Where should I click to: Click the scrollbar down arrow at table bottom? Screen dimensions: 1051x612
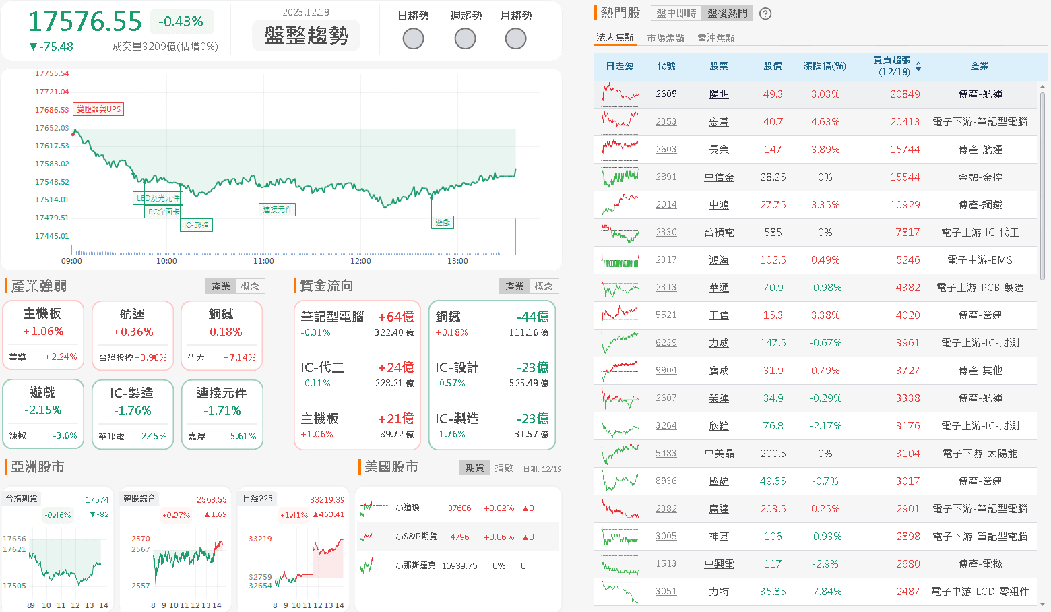tap(1043, 605)
